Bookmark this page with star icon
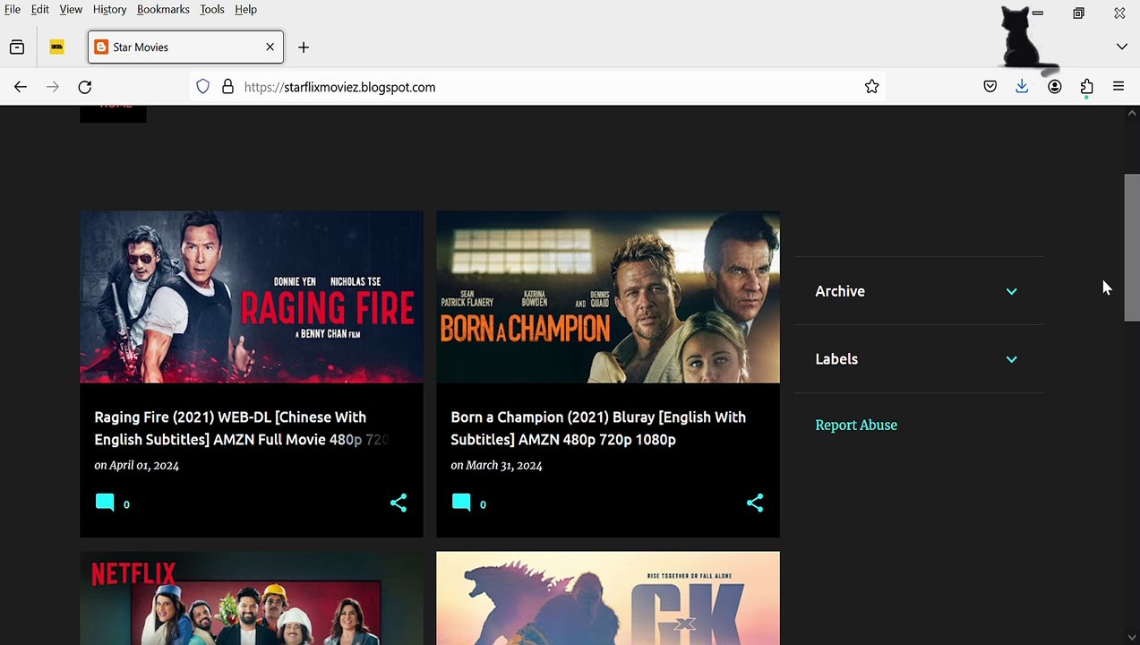Viewport: 1140px width, 645px height. 871,87
